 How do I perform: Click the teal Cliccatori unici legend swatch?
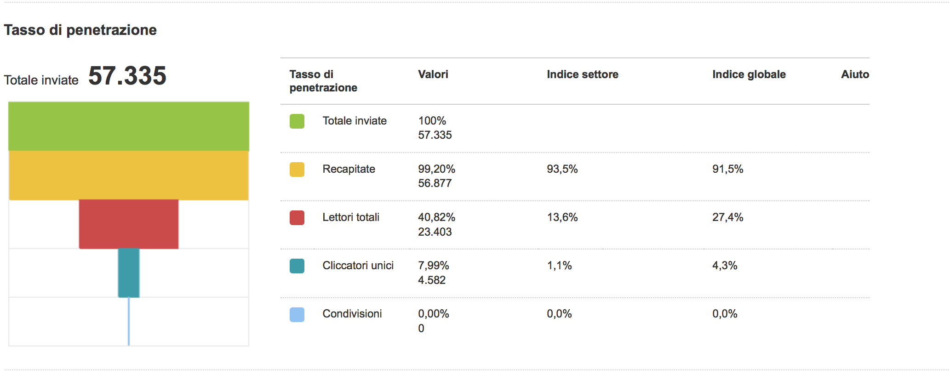pos(297,266)
